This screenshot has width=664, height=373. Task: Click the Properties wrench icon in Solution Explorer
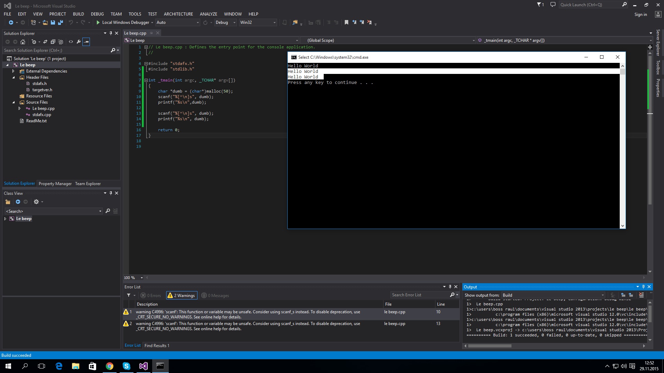click(79, 42)
